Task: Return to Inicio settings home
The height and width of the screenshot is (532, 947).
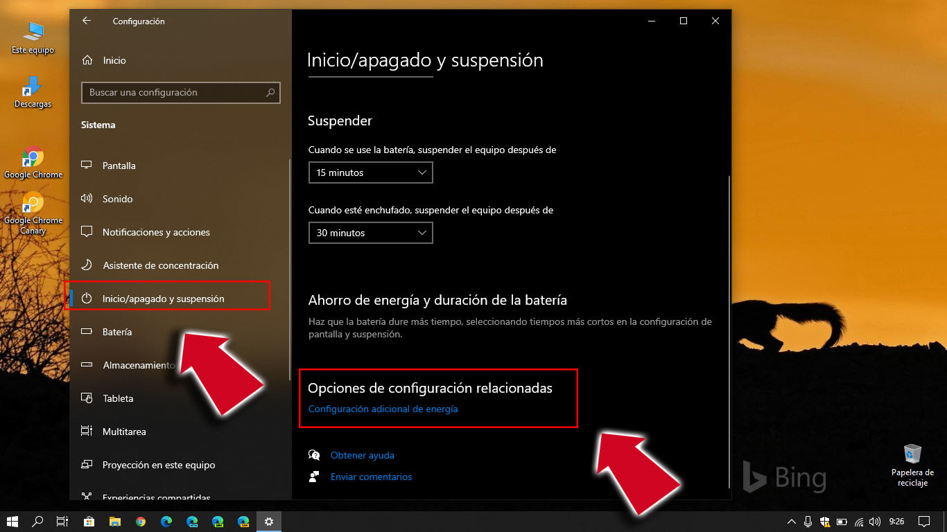Action: click(x=113, y=60)
